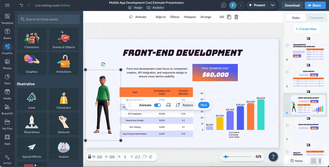Toggle the Animate switch on the character
This screenshot has height=167, width=329.
click(x=157, y=105)
